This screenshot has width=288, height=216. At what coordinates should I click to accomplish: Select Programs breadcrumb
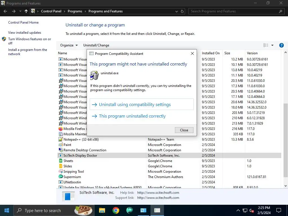tap(75, 11)
